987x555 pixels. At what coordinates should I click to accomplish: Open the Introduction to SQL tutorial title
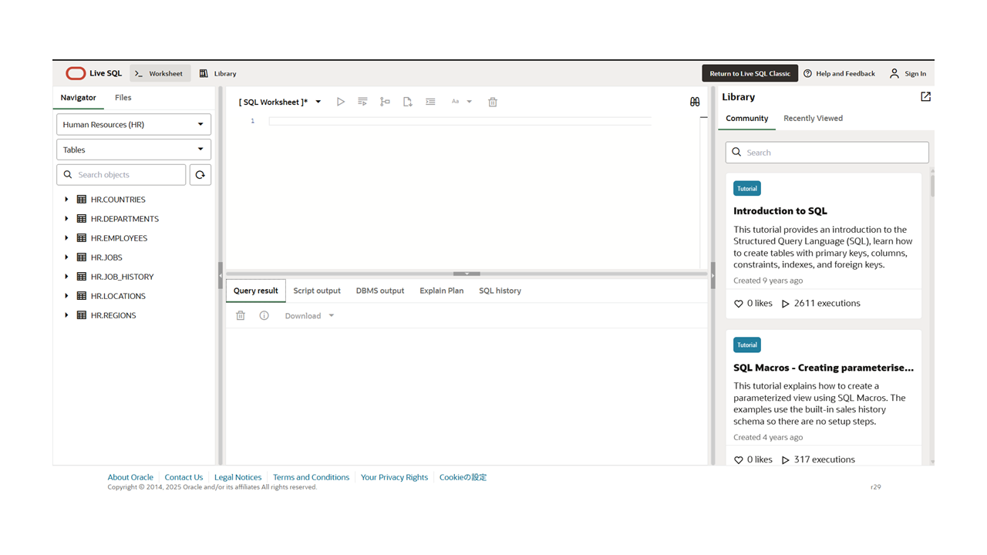[x=780, y=211]
